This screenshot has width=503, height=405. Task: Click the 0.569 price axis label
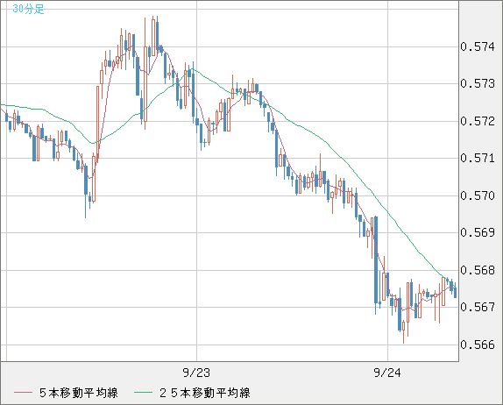point(478,232)
